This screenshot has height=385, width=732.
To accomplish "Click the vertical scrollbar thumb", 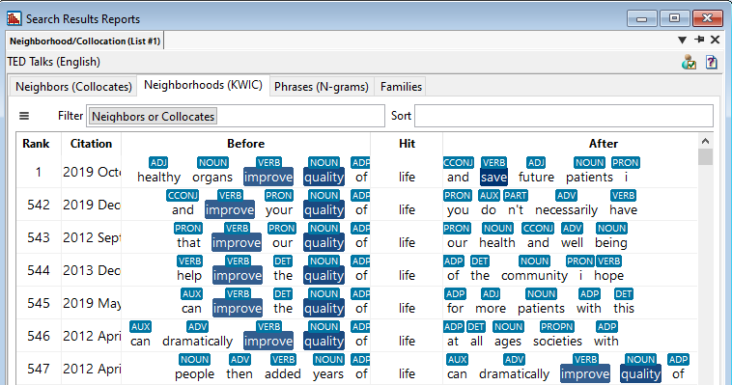I will tap(705, 157).
